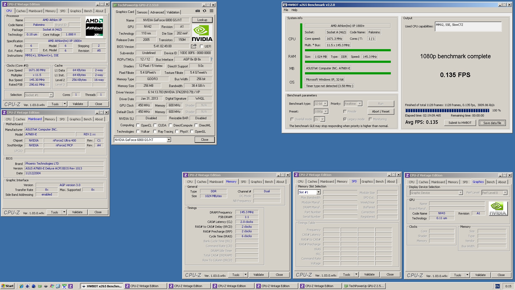This screenshot has width=515, height=290.
Task: Switch to TechPowerUp GPU-Z in the taskbar
Action: point(364,286)
